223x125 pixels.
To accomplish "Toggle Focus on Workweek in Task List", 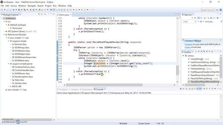I will pyautogui.click(x=205, y=18).
